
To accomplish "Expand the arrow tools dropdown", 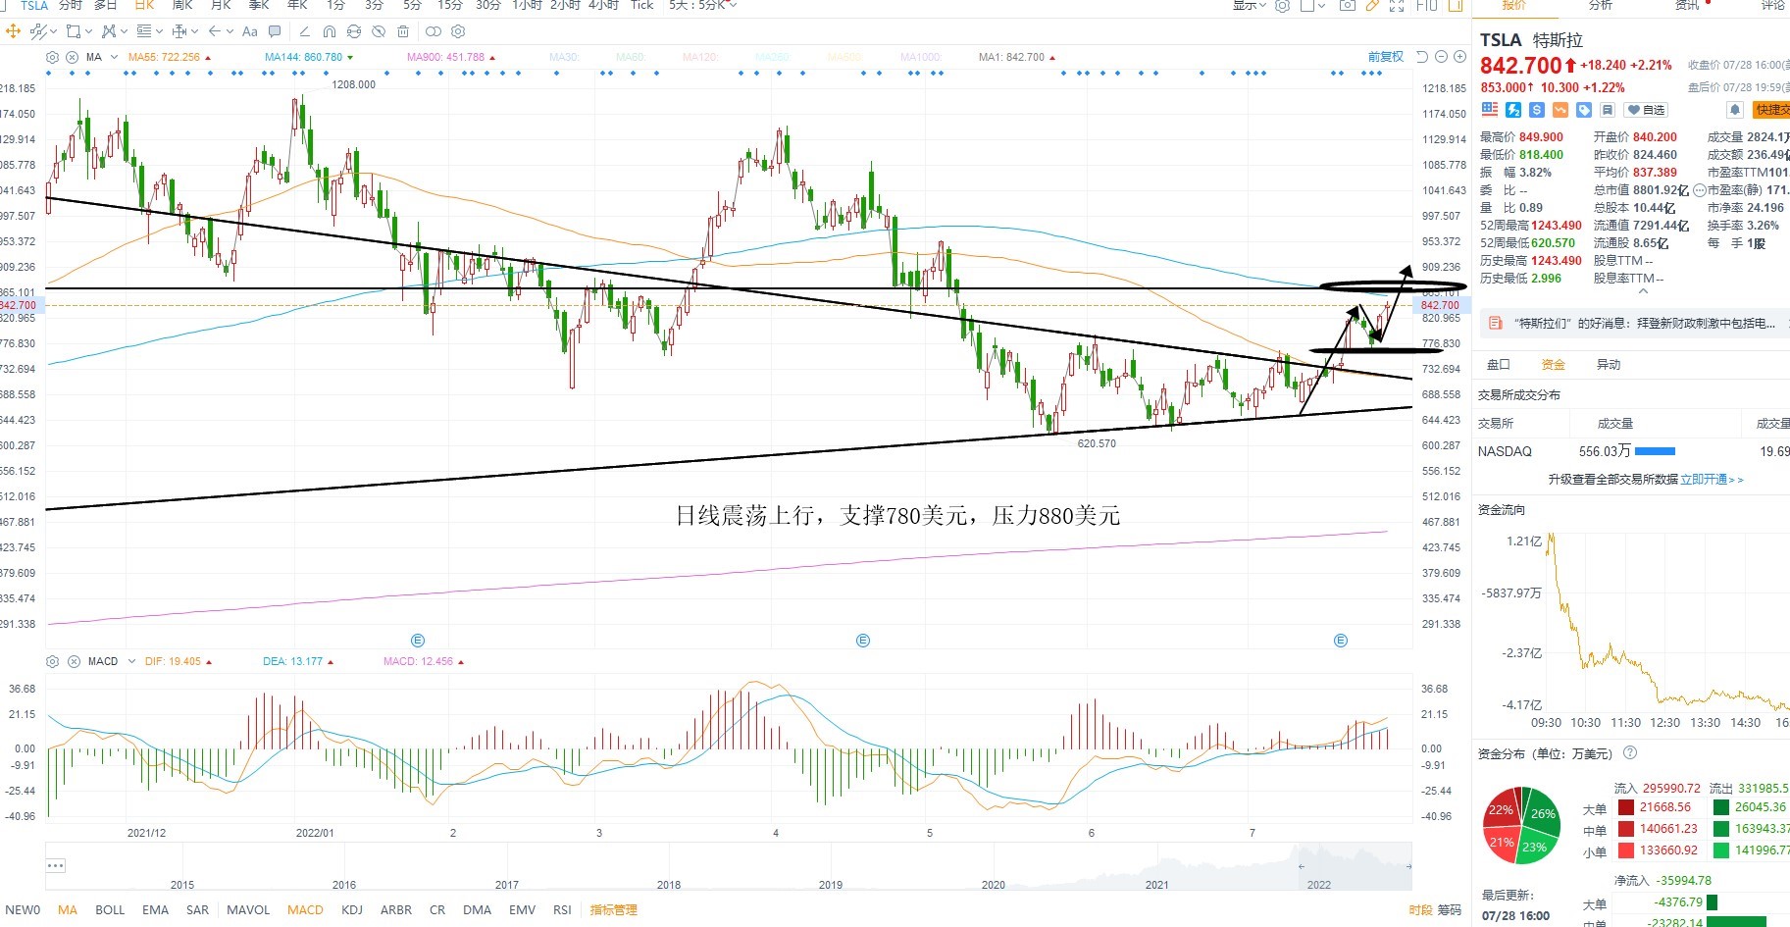I will [x=230, y=31].
